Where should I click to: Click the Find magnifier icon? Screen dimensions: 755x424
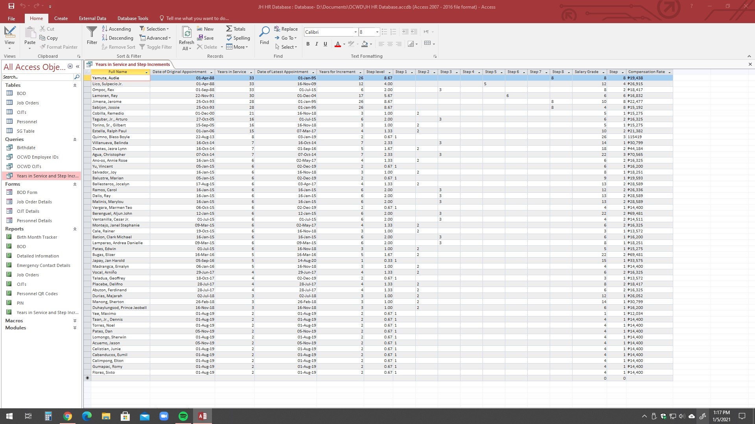(264, 32)
